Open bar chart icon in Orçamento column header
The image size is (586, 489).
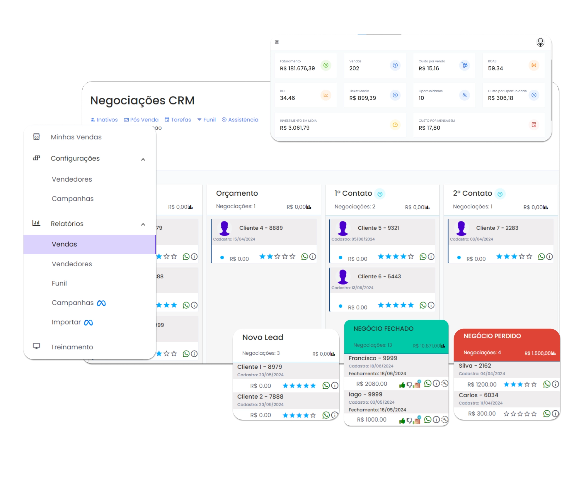[x=309, y=207]
